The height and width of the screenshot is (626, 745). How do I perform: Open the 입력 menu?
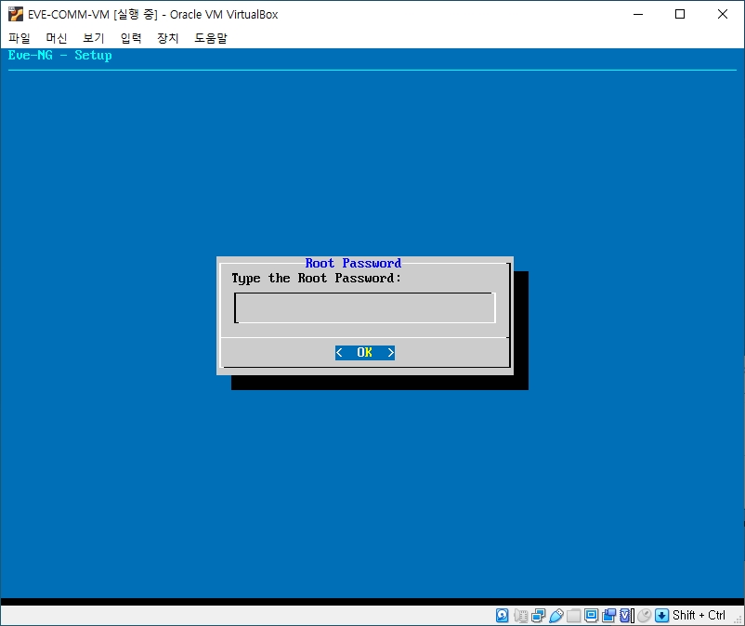[x=131, y=38]
